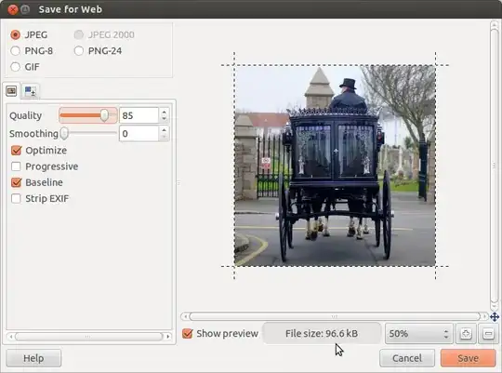
Task: Click the Smoothing slider handle
Action: 64,133
